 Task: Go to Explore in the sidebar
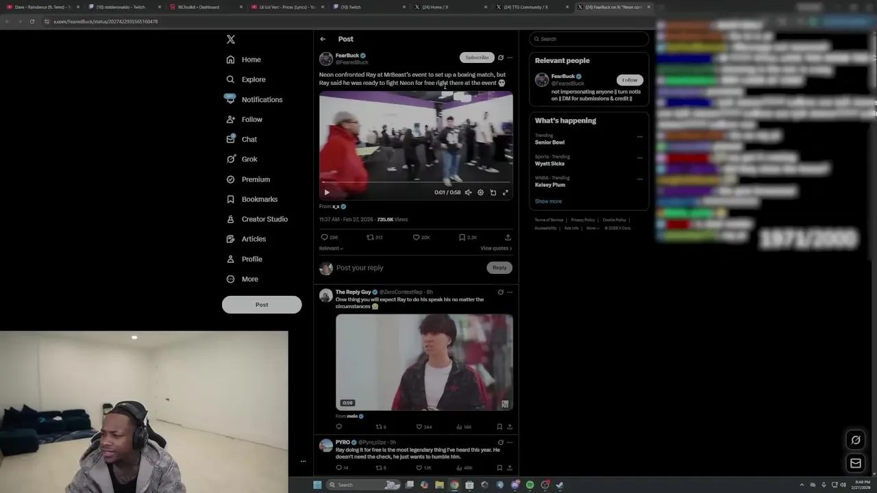pos(246,79)
